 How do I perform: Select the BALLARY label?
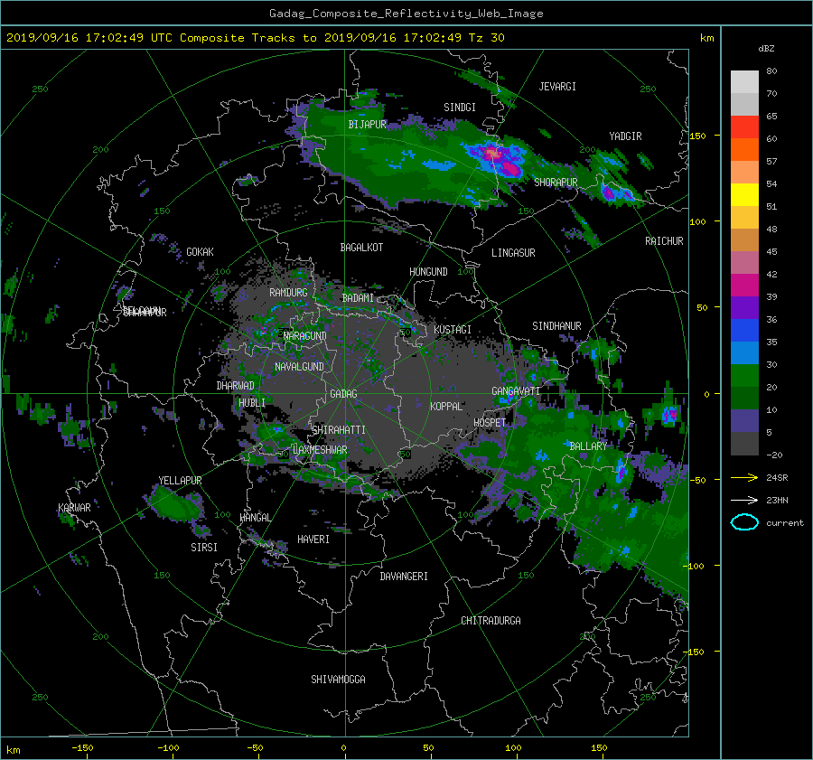tap(588, 446)
